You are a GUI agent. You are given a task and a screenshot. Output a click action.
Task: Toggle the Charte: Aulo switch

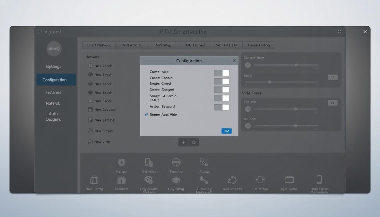(x=221, y=73)
